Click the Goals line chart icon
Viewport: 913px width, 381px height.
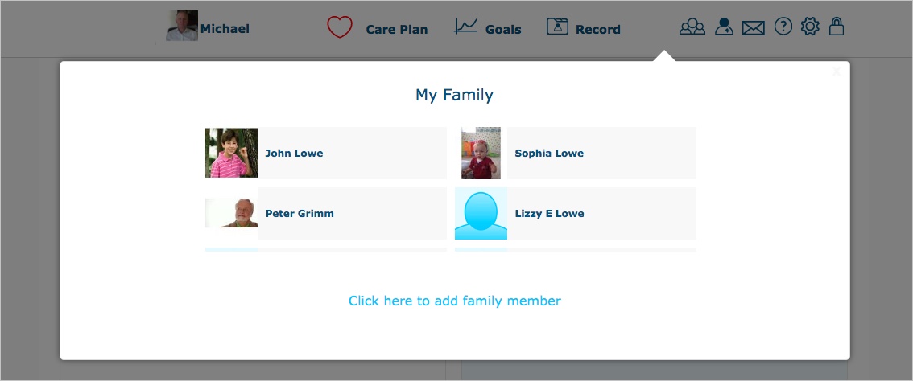(x=466, y=27)
